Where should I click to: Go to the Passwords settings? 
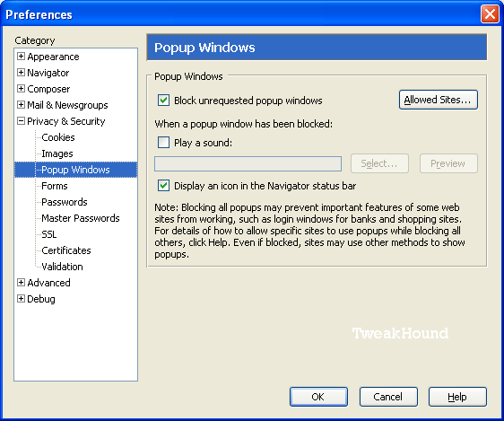point(65,202)
